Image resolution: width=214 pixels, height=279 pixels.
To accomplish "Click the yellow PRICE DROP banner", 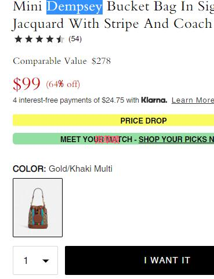I will pos(113,120).
